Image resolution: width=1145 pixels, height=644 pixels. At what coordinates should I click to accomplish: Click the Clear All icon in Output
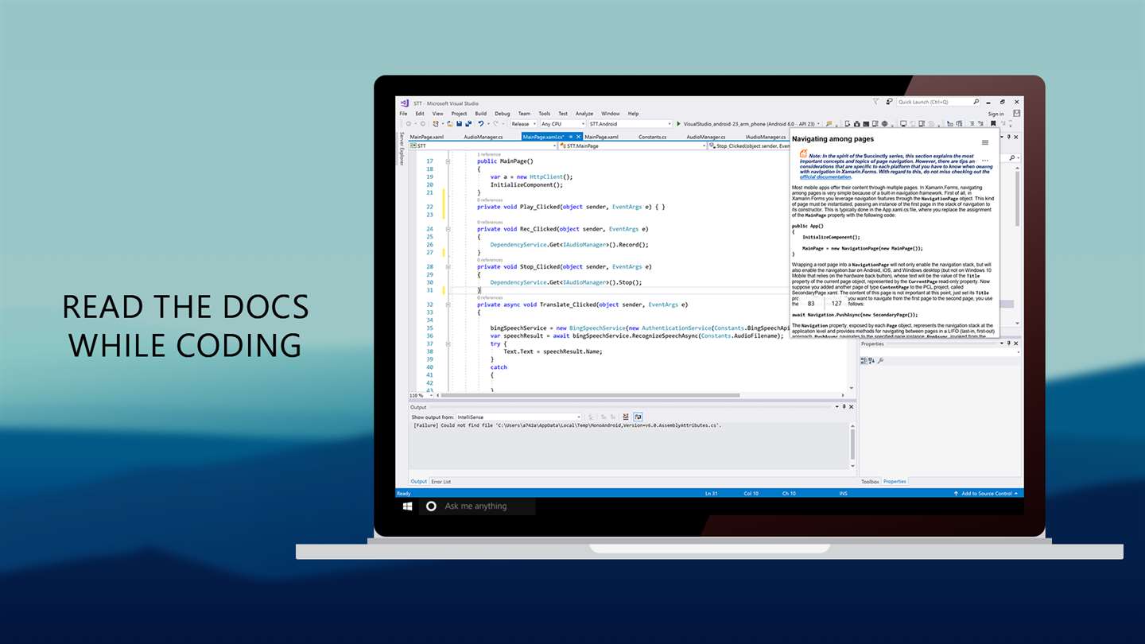625,417
